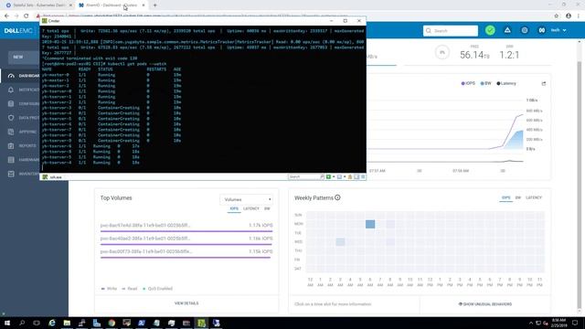Click the XtremIO cluster icon in the header
585x329 pixels.
542,30
